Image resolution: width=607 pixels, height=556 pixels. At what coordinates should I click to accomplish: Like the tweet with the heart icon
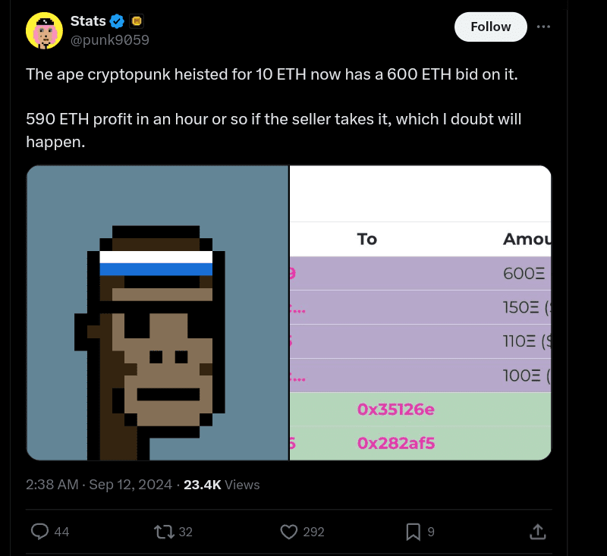[289, 532]
